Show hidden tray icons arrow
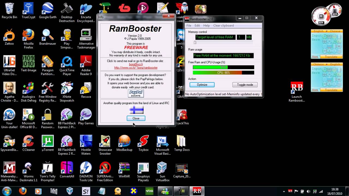This screenshot has height=196, width=349. [x=284, y=191]
